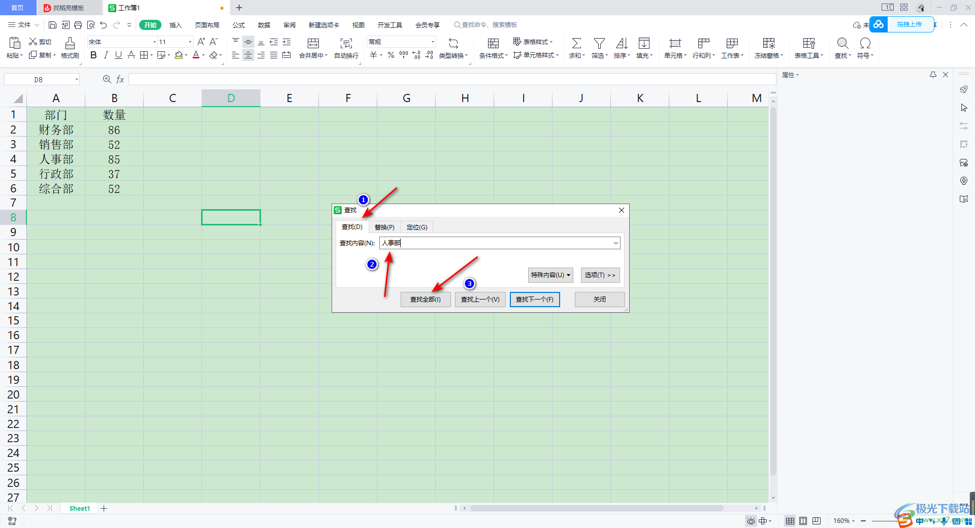Click the AutoSum (求和) sigma icon
Viewport: 975px width, 528px height.
coord(576,43)
